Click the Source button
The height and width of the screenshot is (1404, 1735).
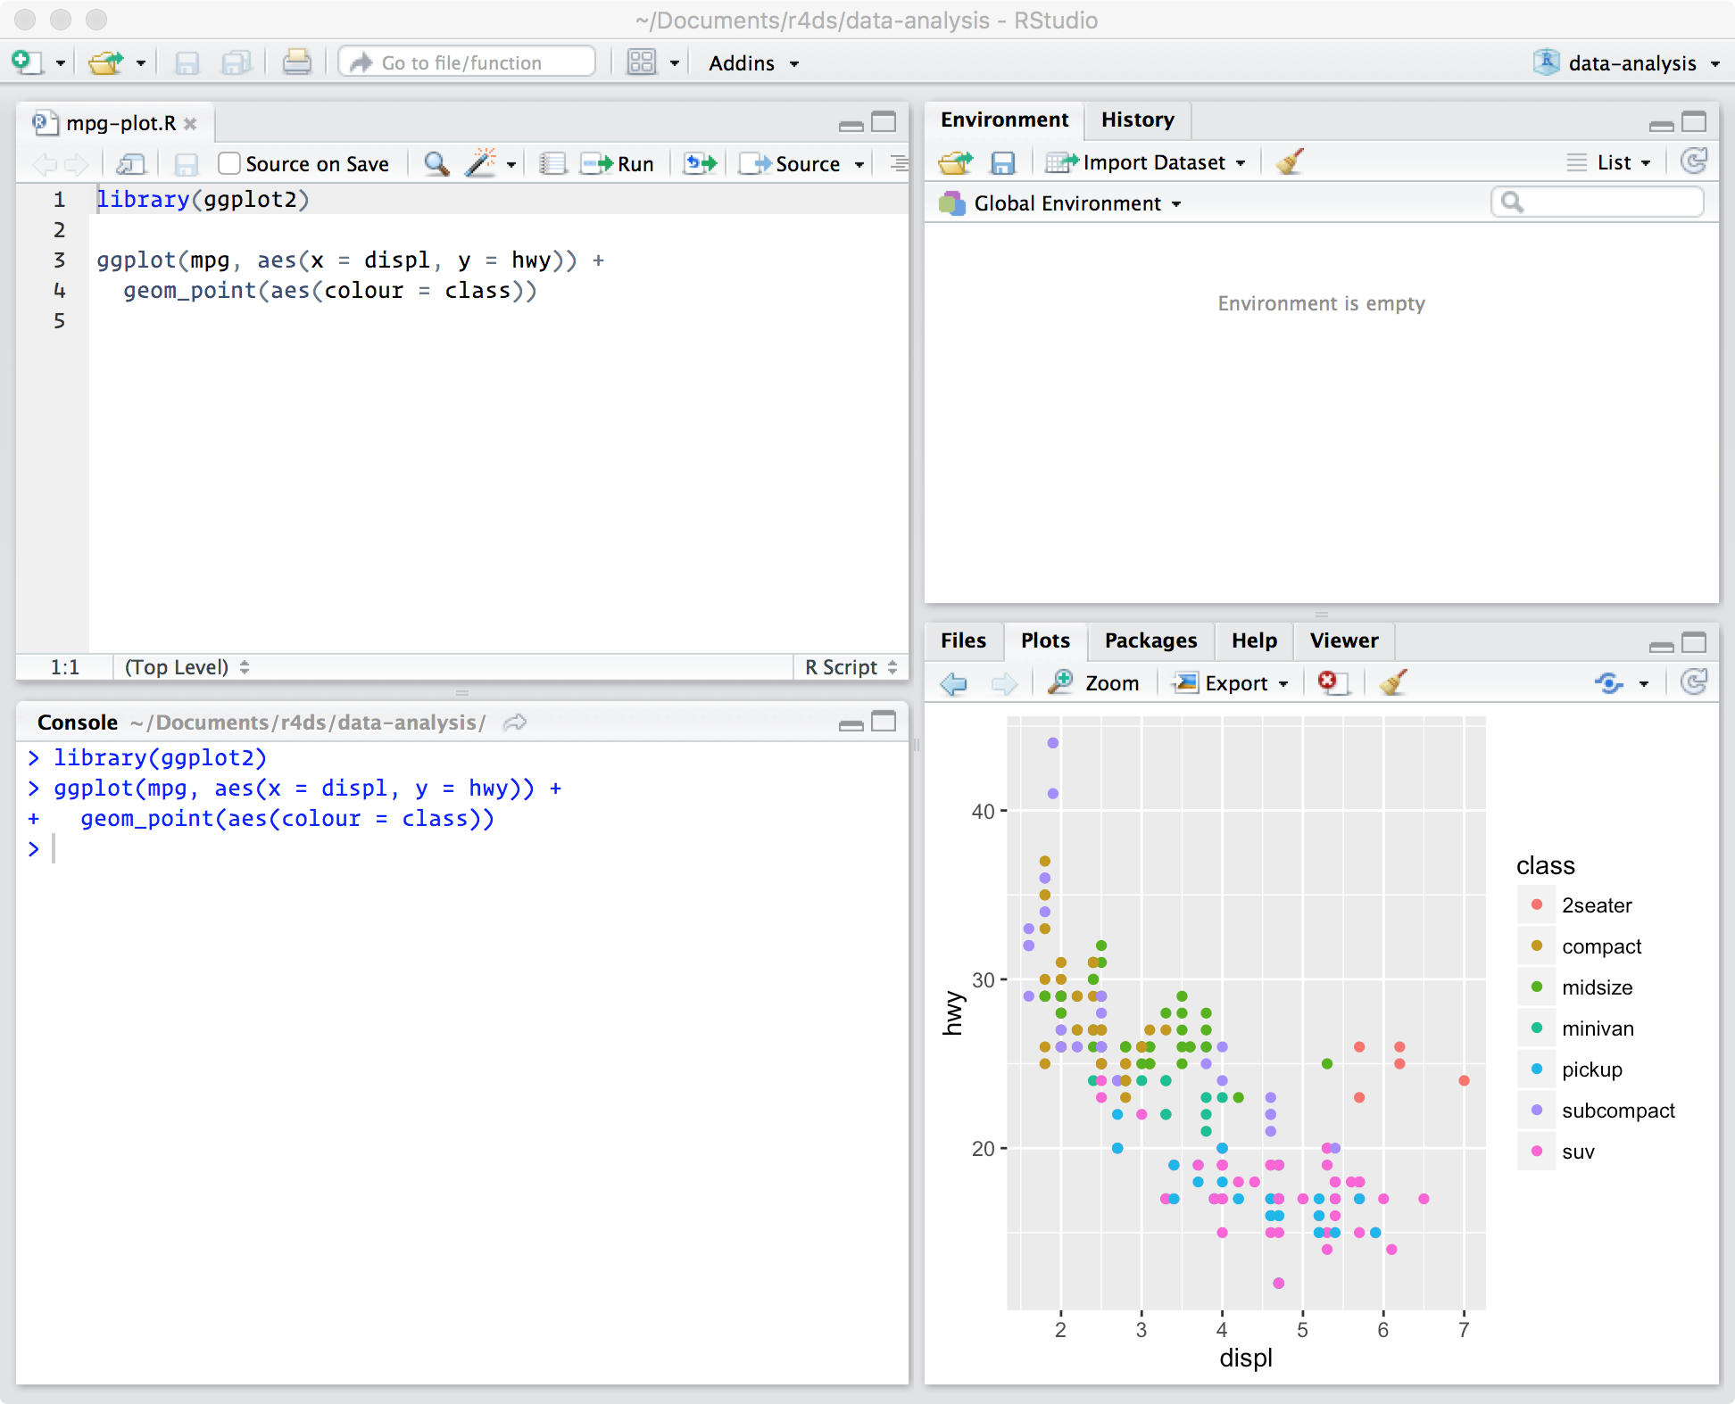coord(791,163)
